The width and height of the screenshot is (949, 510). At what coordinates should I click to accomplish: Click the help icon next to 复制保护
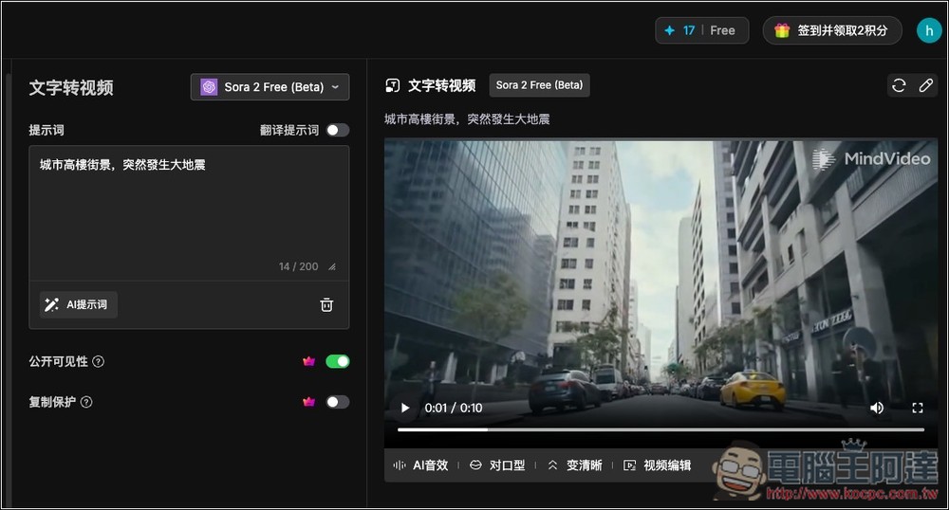click(86, 402)
